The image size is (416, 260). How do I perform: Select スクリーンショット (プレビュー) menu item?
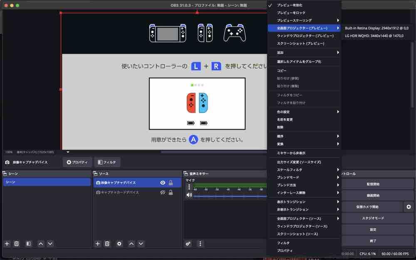point(304,44)
